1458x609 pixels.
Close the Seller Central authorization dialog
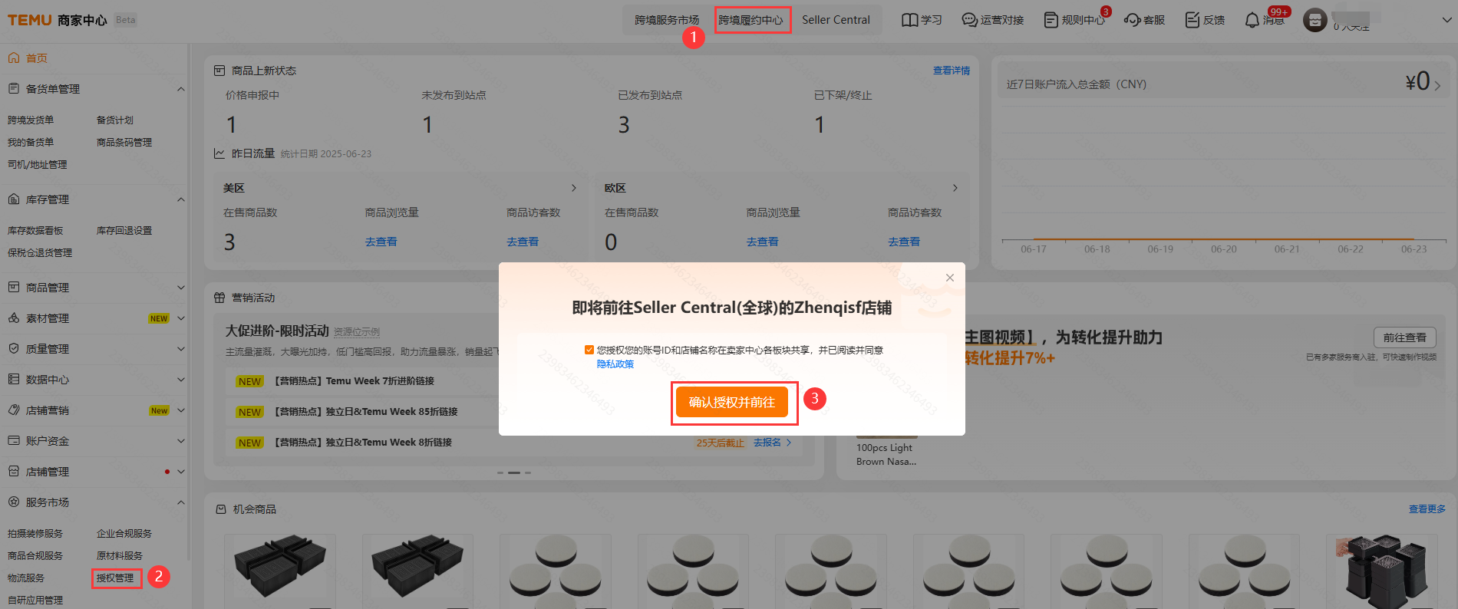(950, 278)
